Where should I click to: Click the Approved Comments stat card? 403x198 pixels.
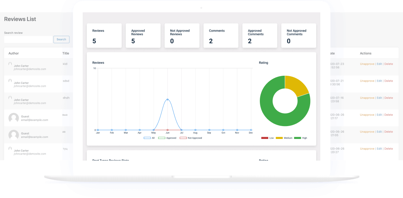pos(260,35)
